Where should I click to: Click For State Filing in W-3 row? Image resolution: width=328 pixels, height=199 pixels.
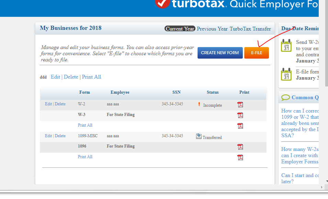[x=121, y=115]
